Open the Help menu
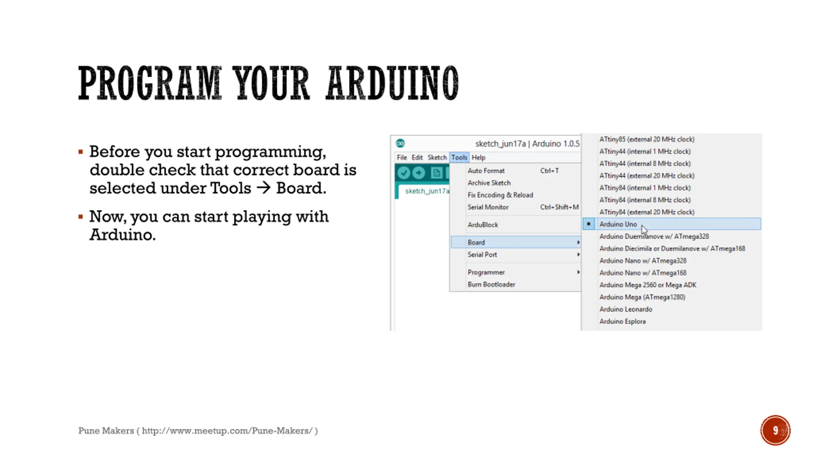Image resolution: width=813 pixels, height=457 pixels. click(478, 157)
